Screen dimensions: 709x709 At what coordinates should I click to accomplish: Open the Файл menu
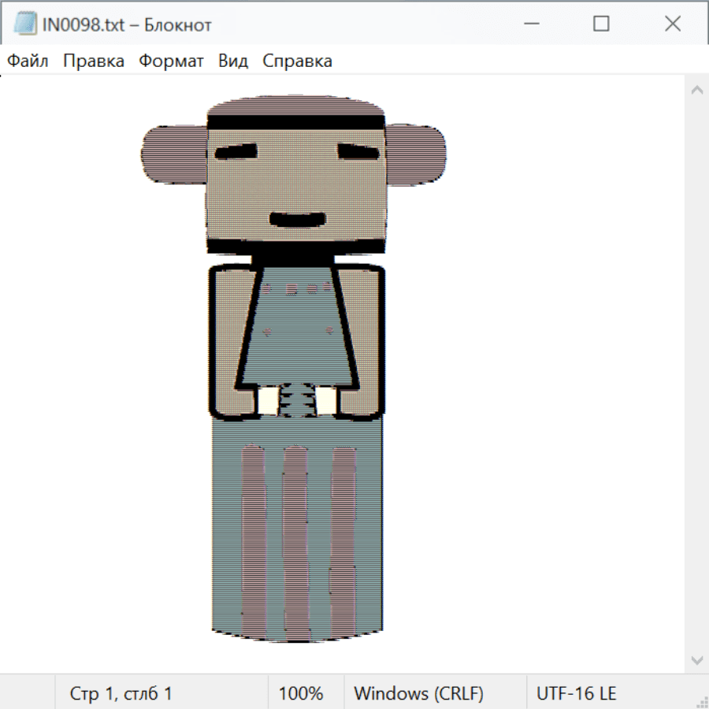click(x=28, y=61)
